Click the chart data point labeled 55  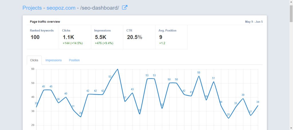point(199,76)
